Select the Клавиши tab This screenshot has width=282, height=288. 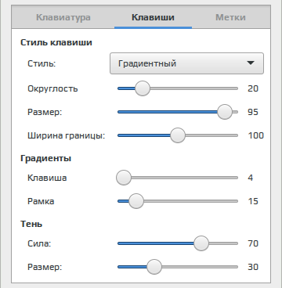153,17
